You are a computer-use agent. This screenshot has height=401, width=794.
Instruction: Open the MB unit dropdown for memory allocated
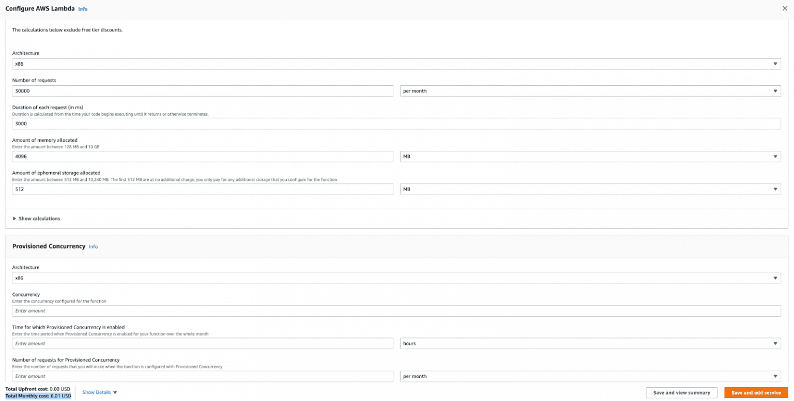pos(589,156)
